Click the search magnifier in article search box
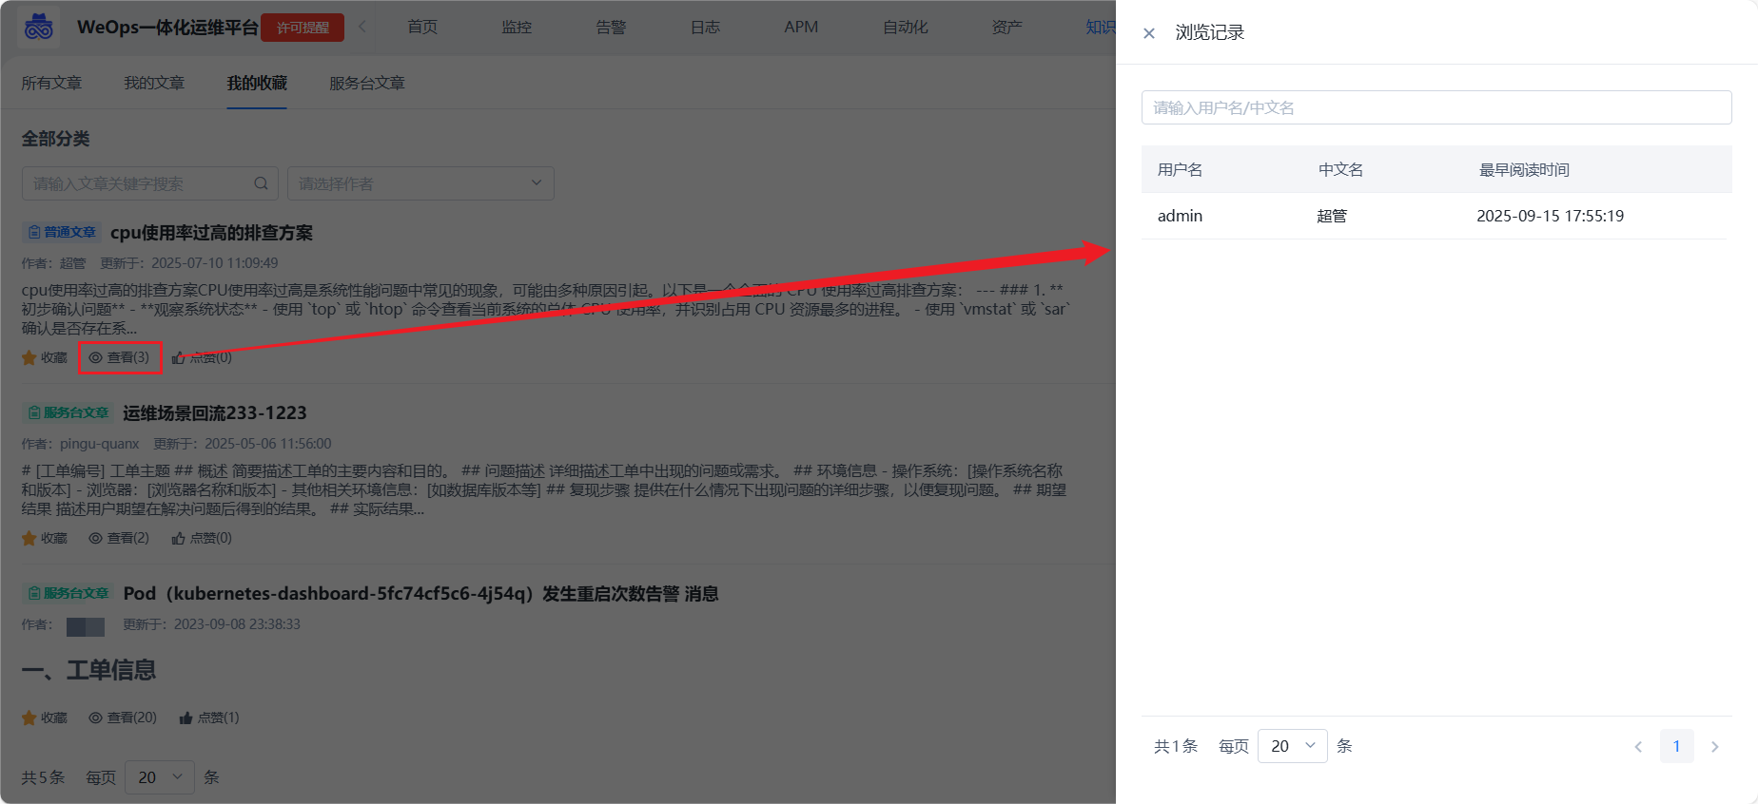The width and height of the screenshot is (1758, 804). coord(261,183)
